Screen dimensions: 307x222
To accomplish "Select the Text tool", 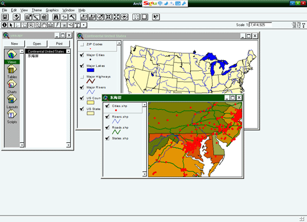I will [77, 25].
